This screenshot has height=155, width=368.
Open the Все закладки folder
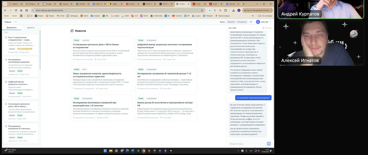coord(265,16)
